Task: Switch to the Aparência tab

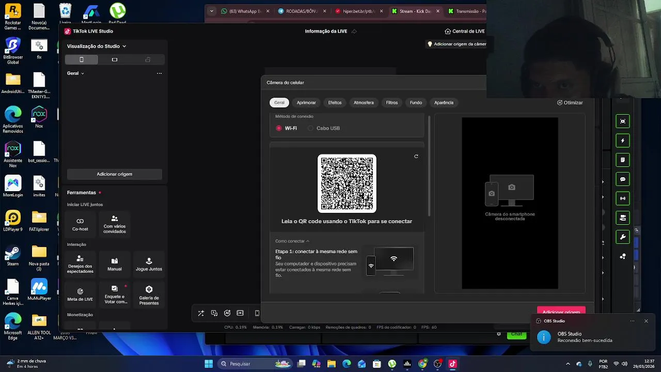Action: tap(444, 102)
